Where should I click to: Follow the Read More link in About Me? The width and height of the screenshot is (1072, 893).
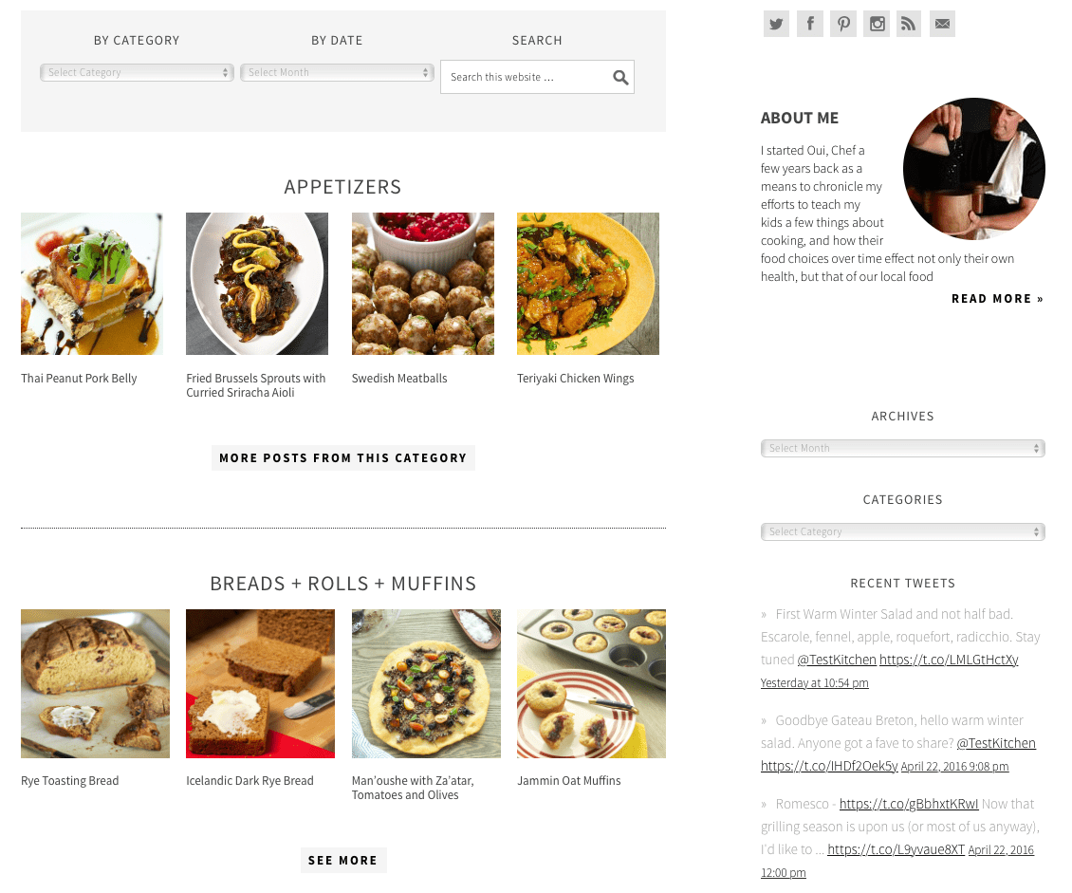997,299
